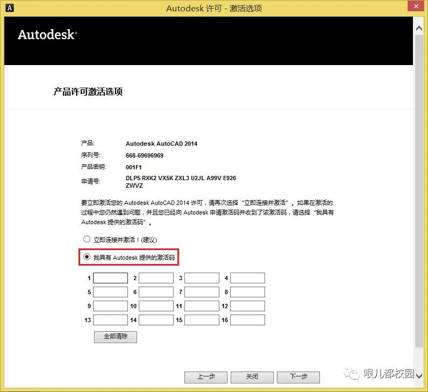Screen dimensions: 428x392
Task: Click activation code field 10
Action: (156, 306)
